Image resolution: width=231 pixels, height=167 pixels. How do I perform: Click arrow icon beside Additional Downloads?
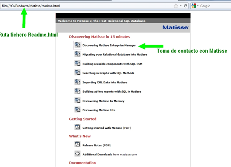(77, 153)
